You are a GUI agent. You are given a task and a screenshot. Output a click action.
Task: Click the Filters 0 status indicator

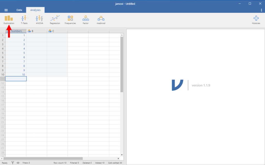point(26,163)
